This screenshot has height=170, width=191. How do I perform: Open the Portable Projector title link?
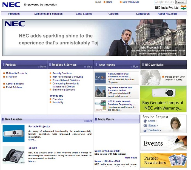click(39, 126)
